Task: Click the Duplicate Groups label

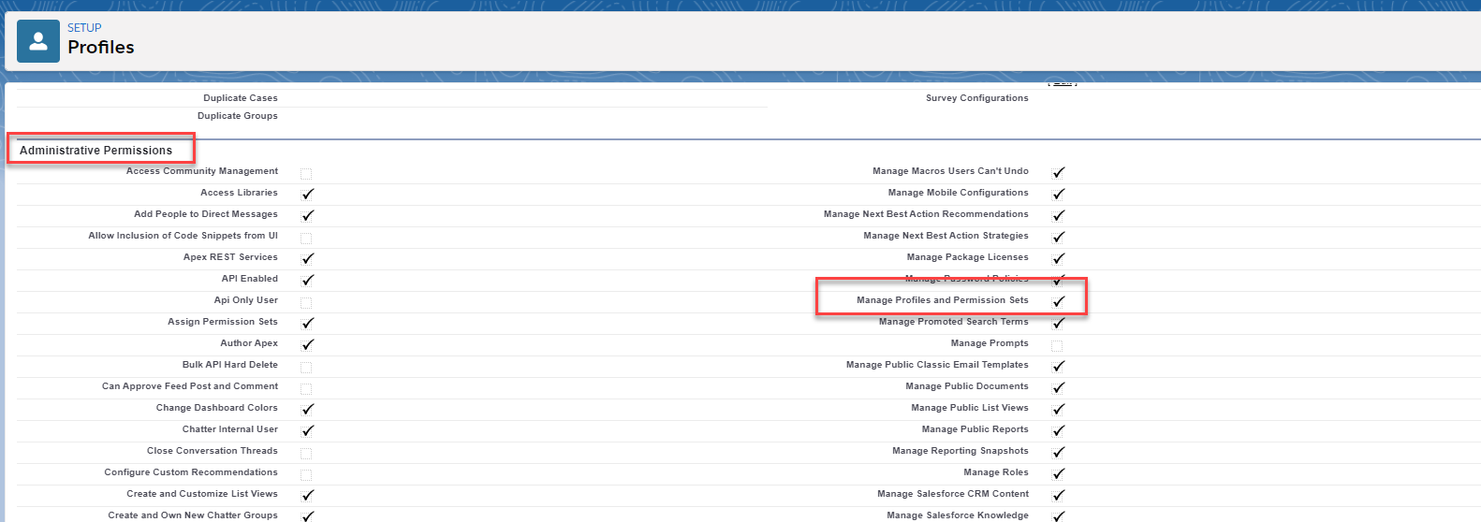Action: point(238,115)
